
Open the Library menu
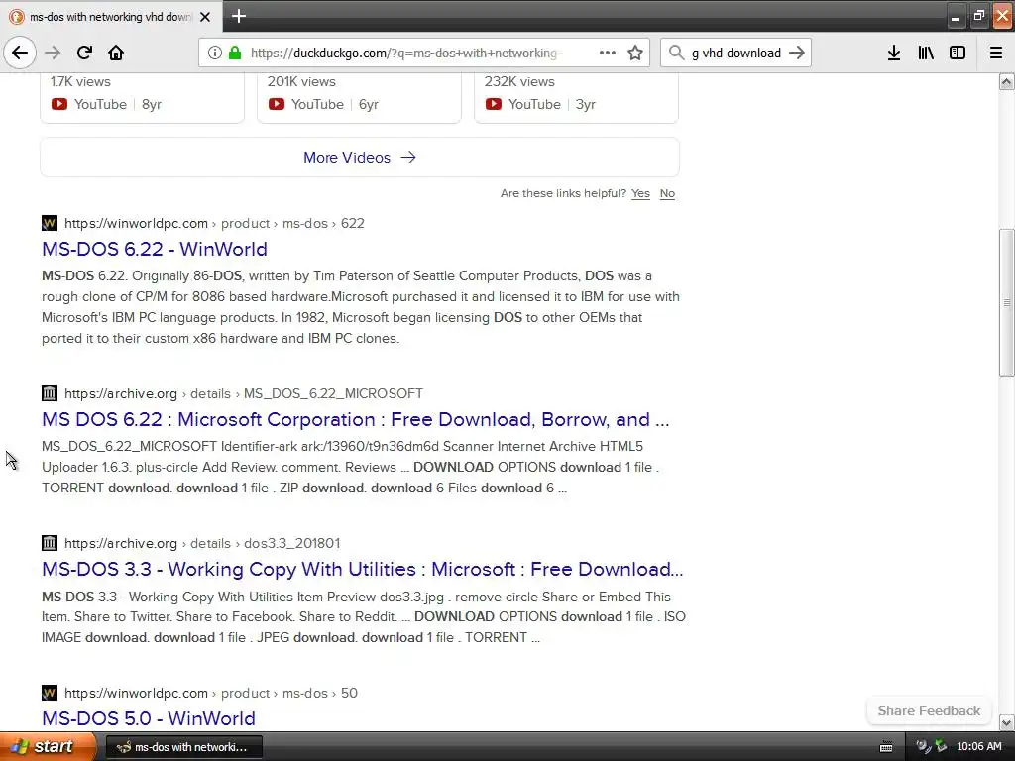[x=926, y=54]
